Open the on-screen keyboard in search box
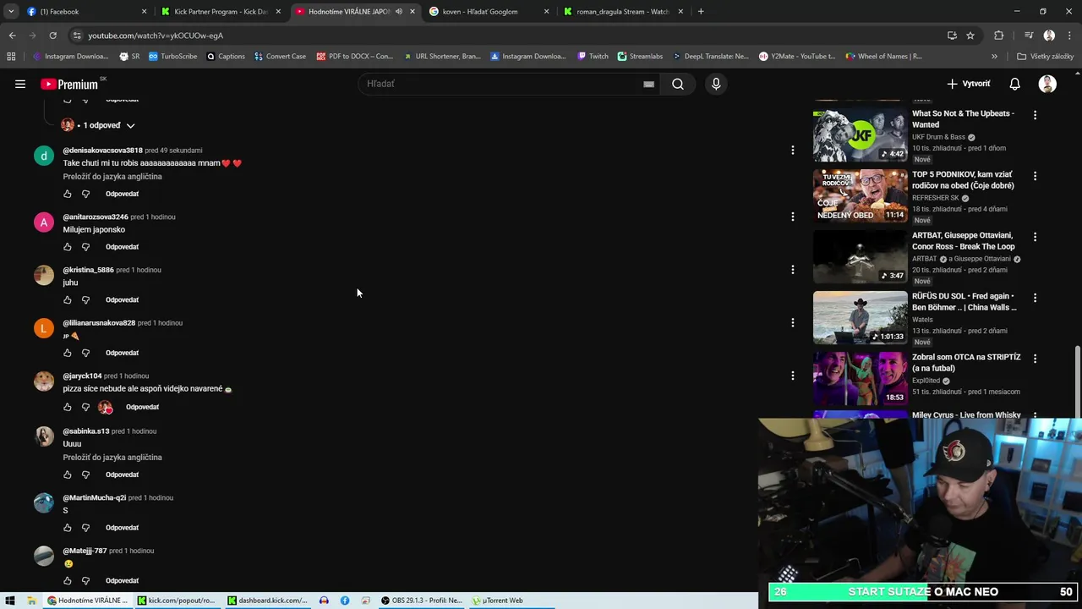Image resolution: width=1082 pixels, height=609 pixels. pos(648,84)
